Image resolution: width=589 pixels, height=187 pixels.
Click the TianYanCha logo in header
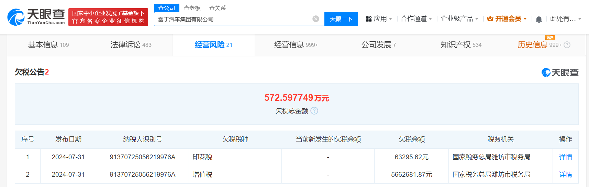click(x=36, y=17)
